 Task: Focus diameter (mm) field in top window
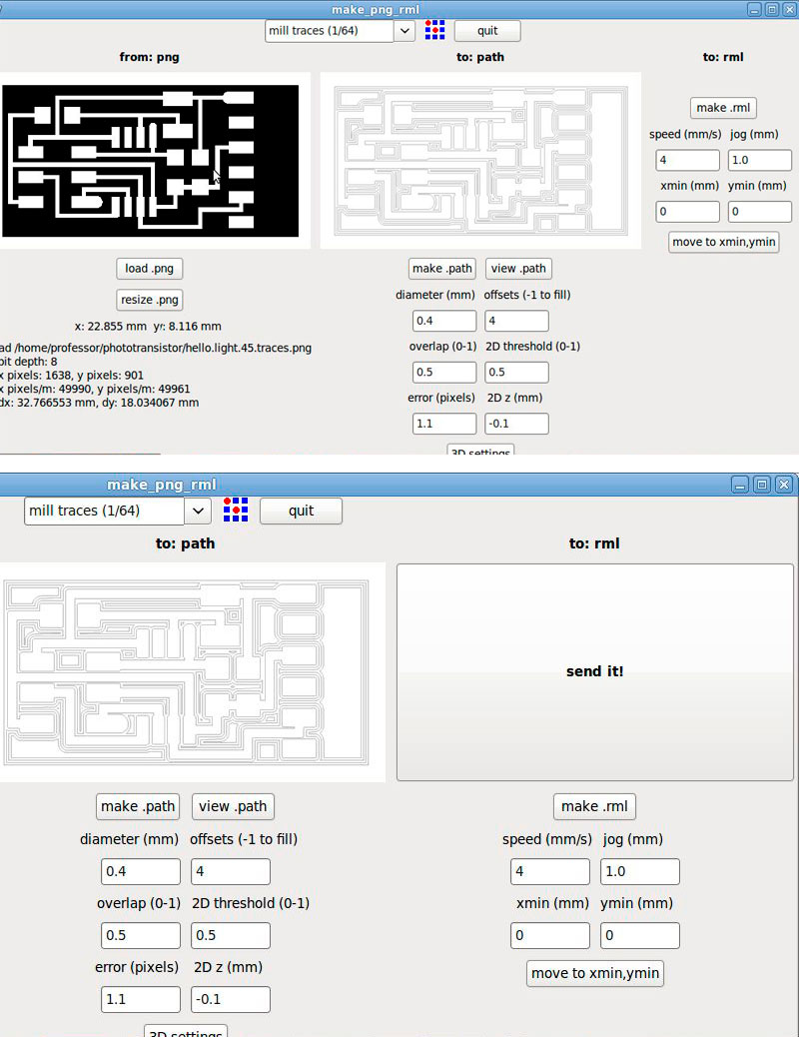444,321
